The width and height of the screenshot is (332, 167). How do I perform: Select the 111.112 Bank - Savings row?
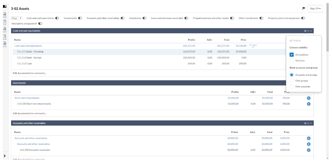click(x=29, y=58)
